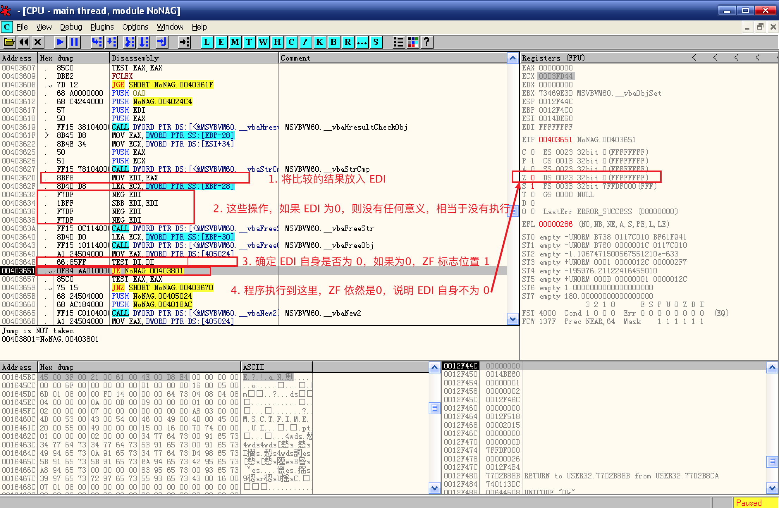Screen dimensions: 779x508
Task: Pause execution with the pause icon
Action: (x=74, y=42)
